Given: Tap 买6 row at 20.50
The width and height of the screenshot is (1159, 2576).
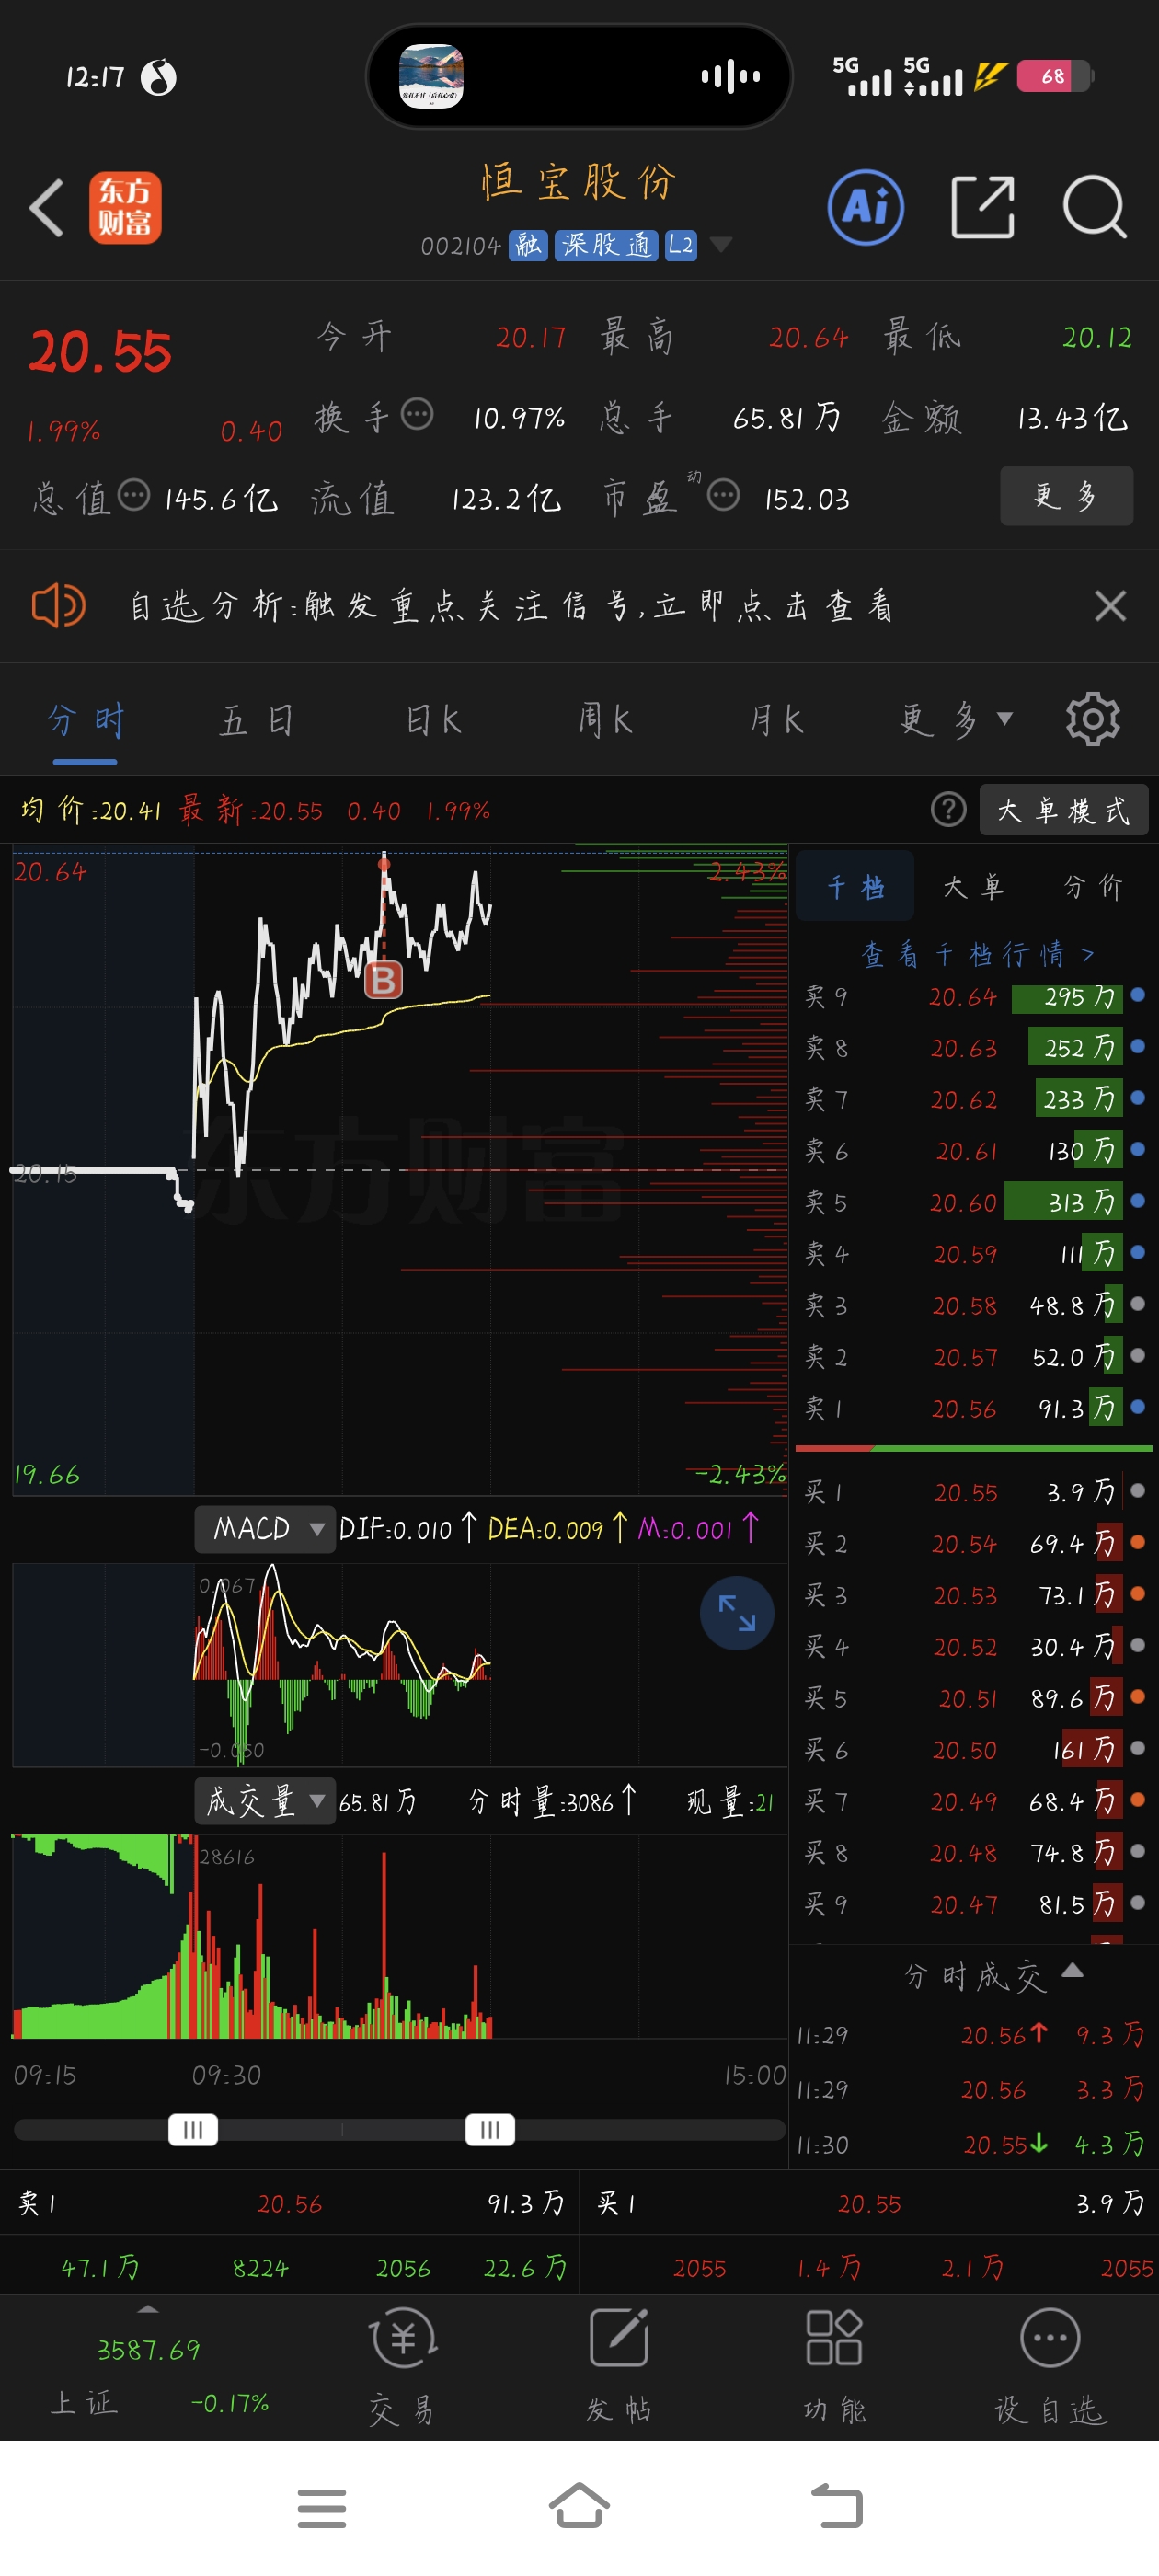Looking at the screenshot, I should click(975, 1749).
